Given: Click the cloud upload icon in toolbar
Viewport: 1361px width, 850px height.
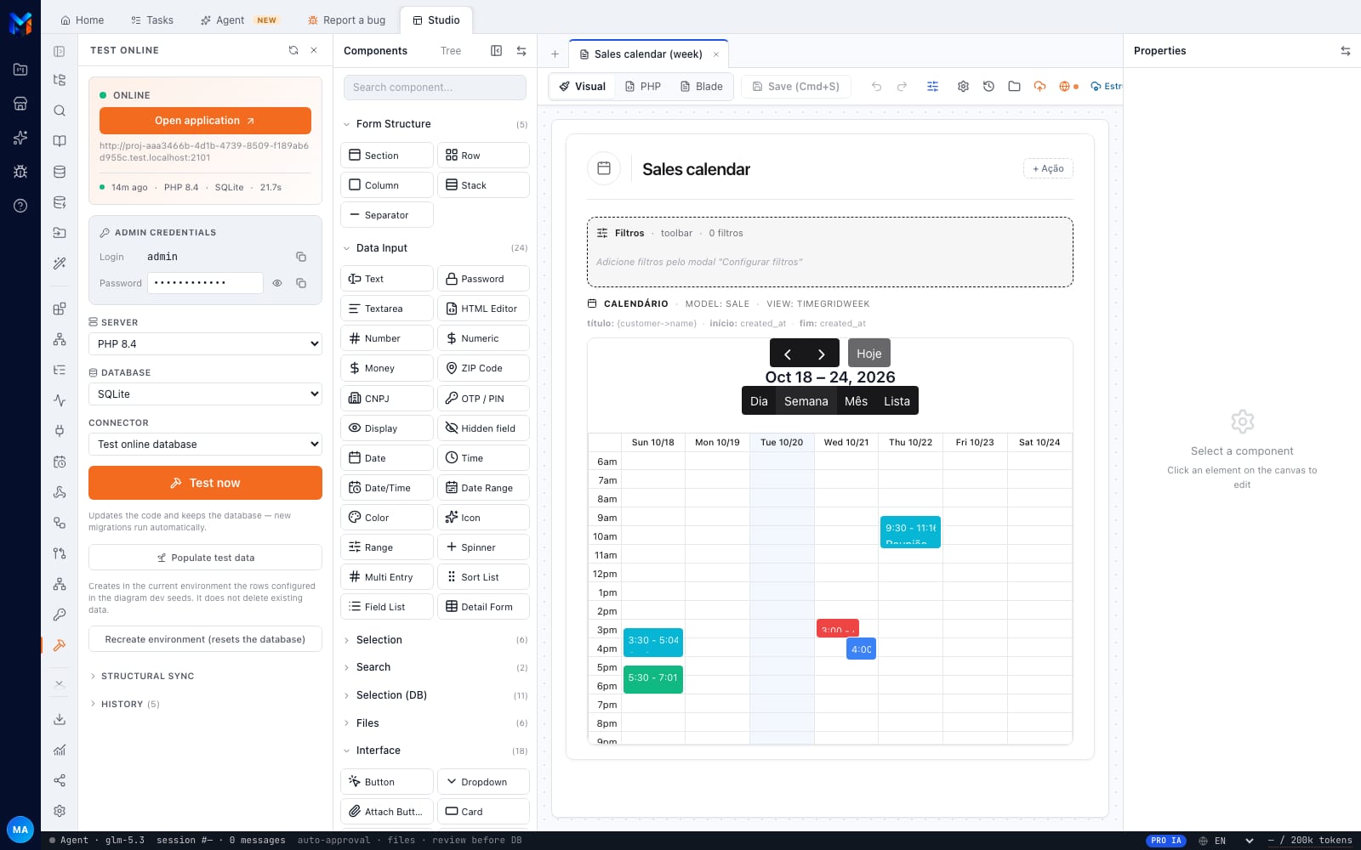Looking at the screenshot, I should pyautogui.click(x=1039, y=87).
